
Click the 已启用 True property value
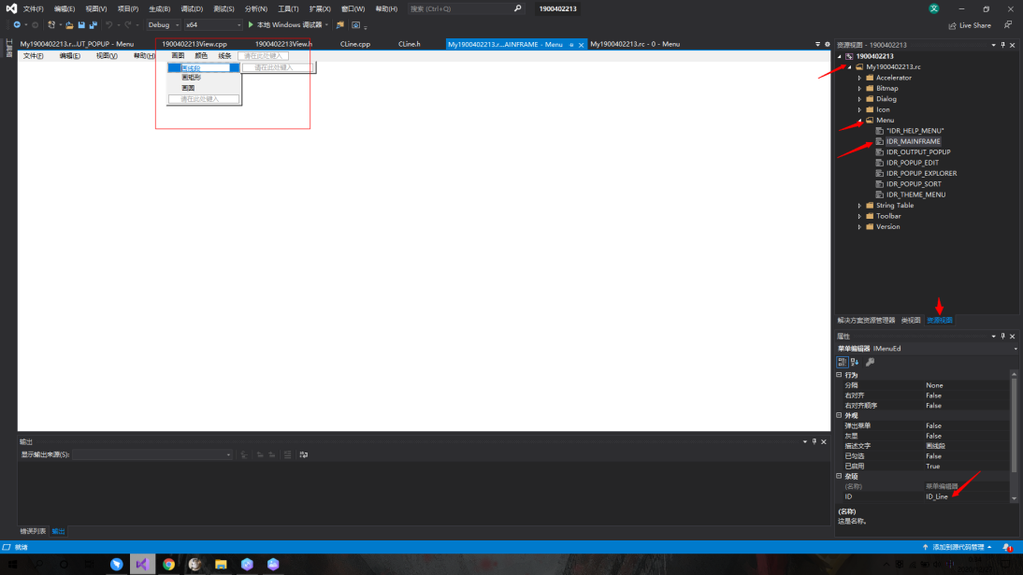(x=966, y=466)
